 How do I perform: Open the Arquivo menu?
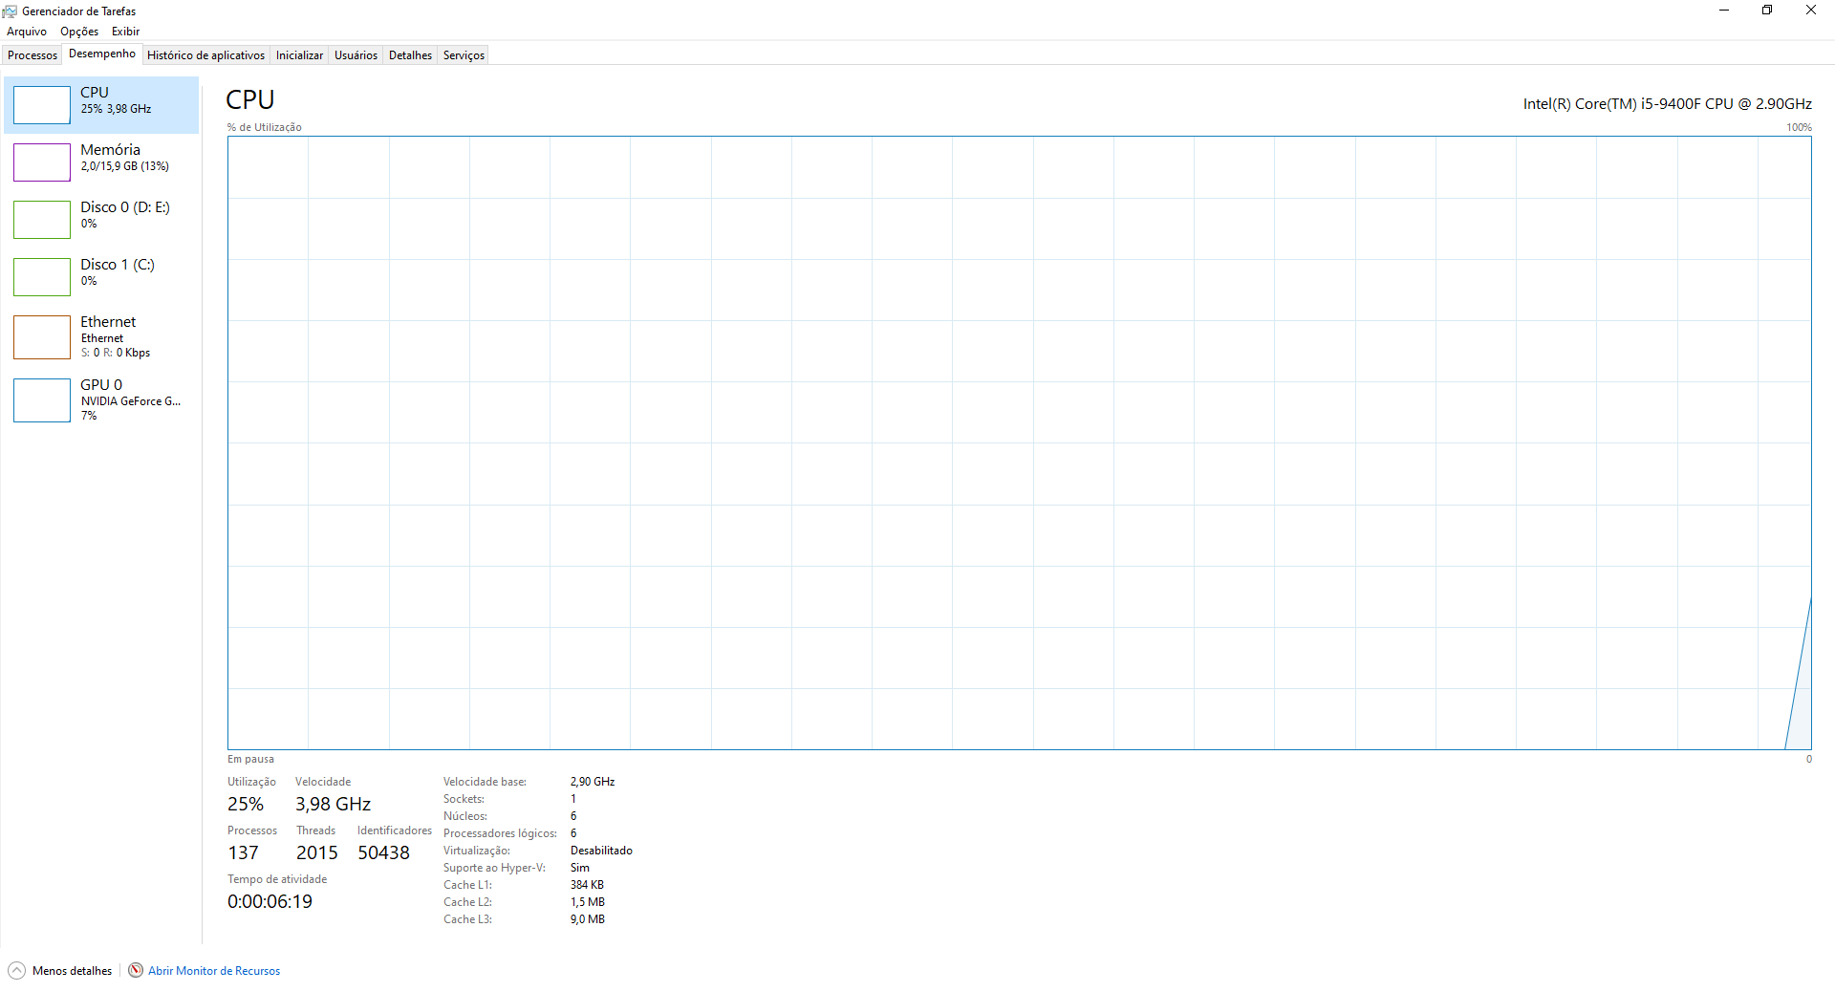coord(27,32)
